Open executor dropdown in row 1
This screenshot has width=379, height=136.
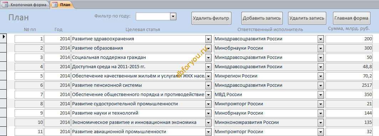click(x=321, y=39)
